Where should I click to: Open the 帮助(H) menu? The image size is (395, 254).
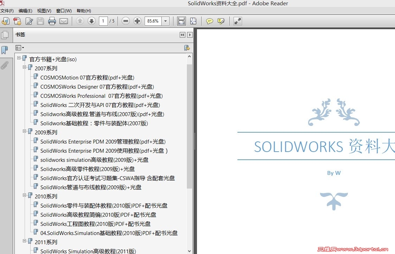tap(83, 11)
